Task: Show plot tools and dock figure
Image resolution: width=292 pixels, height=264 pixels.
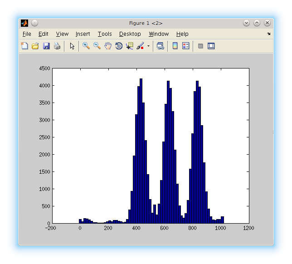Action: pyautogui.click(x=211, y=46)
